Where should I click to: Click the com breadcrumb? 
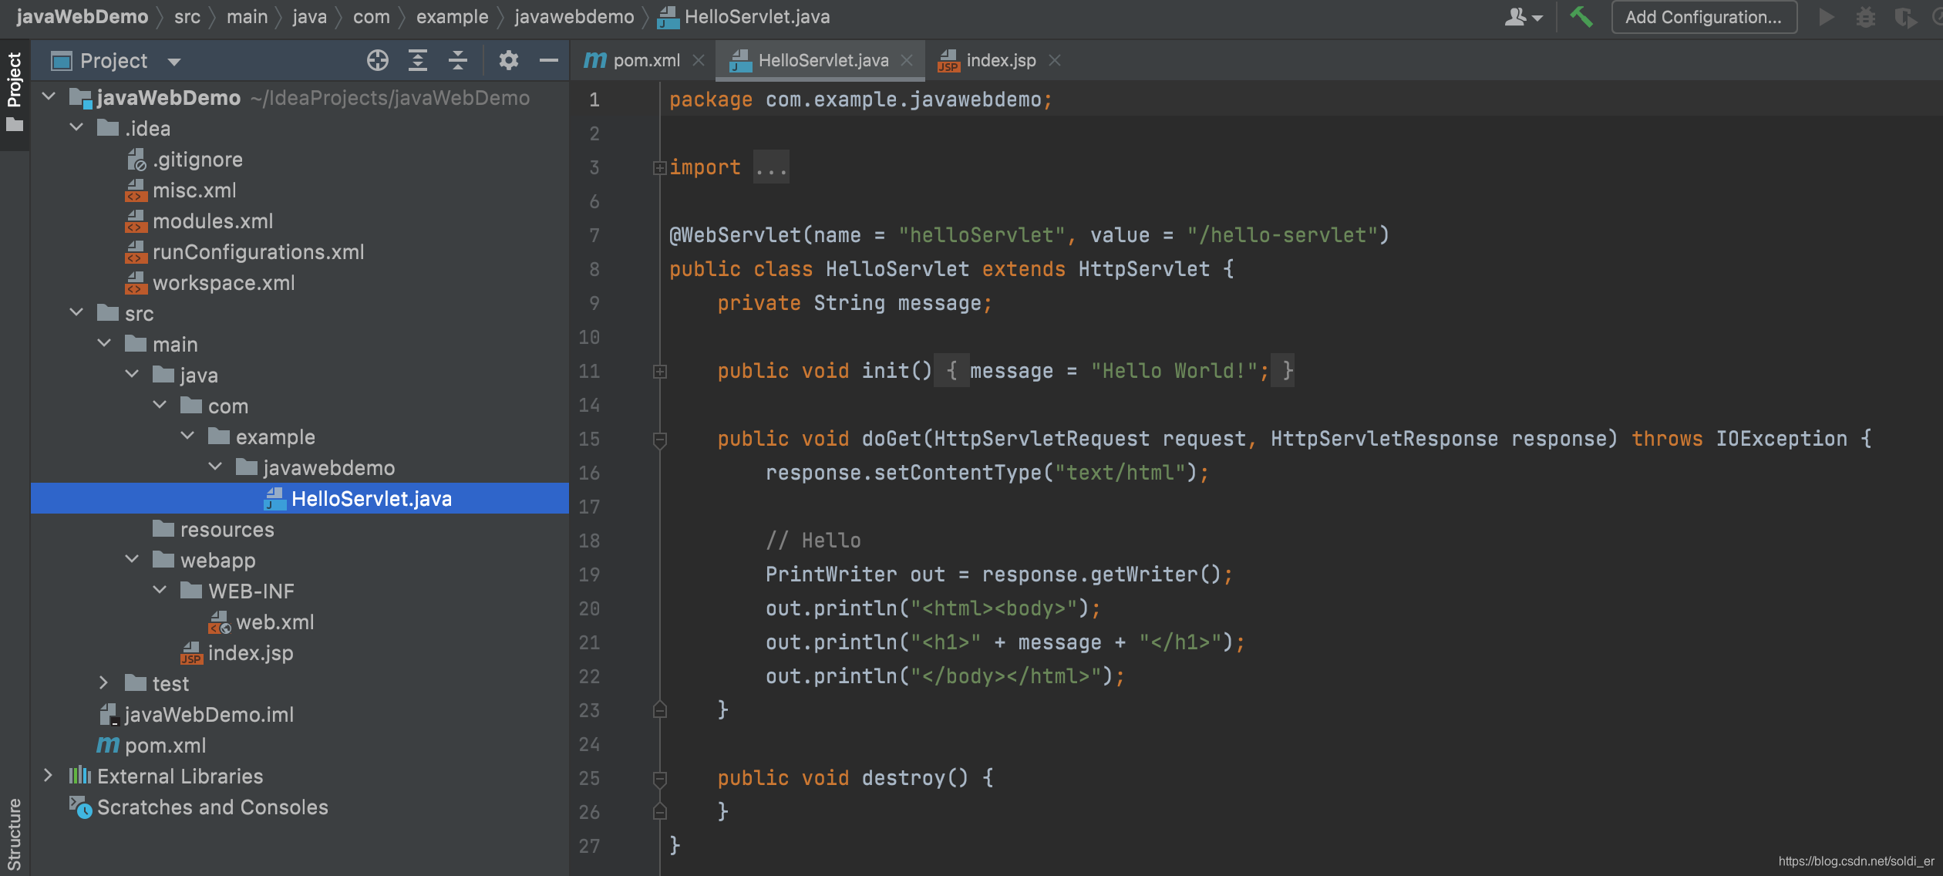tap(371, 17)
